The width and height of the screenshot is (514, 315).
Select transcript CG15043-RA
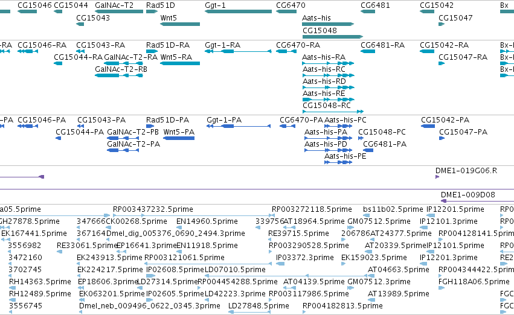point(100,45)
